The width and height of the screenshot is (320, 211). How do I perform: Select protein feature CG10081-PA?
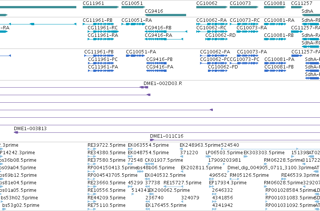pos(275,63)
